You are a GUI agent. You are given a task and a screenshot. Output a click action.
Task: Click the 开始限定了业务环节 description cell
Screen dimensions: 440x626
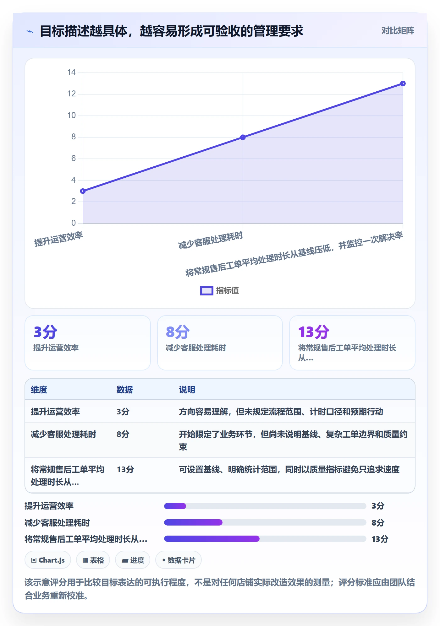pyautogui.click(x=293, y=440)
